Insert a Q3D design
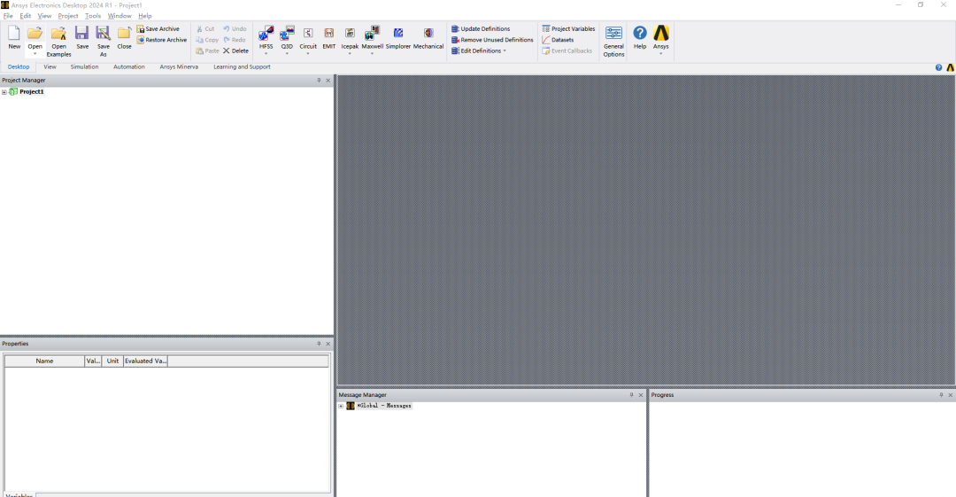This screenshot has width=956, height=497. [x=287, y=33]
